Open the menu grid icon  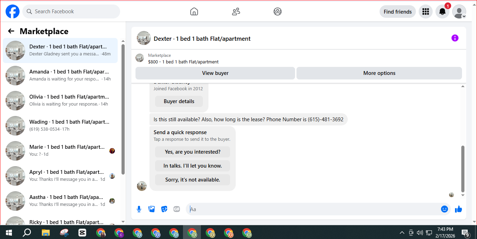(x=425, y=11)
